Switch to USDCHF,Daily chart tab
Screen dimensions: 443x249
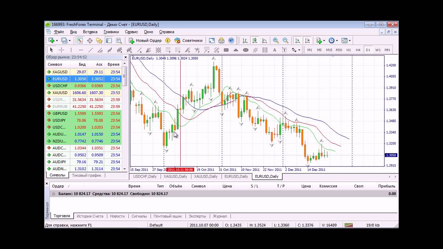point(145,176)
